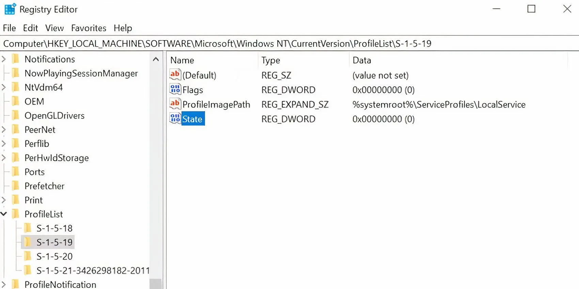Select the ProfileImagePath value name
This screenshot has height=289, width=579.
pyautogui.click(x=216, y=104)
